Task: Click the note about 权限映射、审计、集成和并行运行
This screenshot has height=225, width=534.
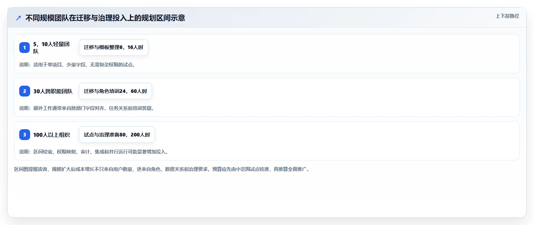Action: point(94,152)
